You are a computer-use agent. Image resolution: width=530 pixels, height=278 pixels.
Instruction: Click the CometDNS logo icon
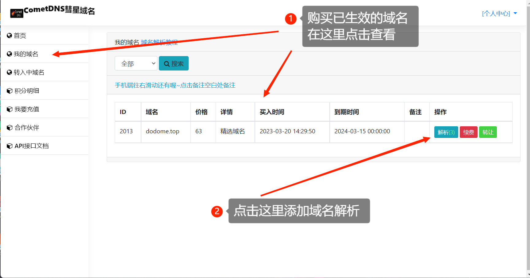17,13
